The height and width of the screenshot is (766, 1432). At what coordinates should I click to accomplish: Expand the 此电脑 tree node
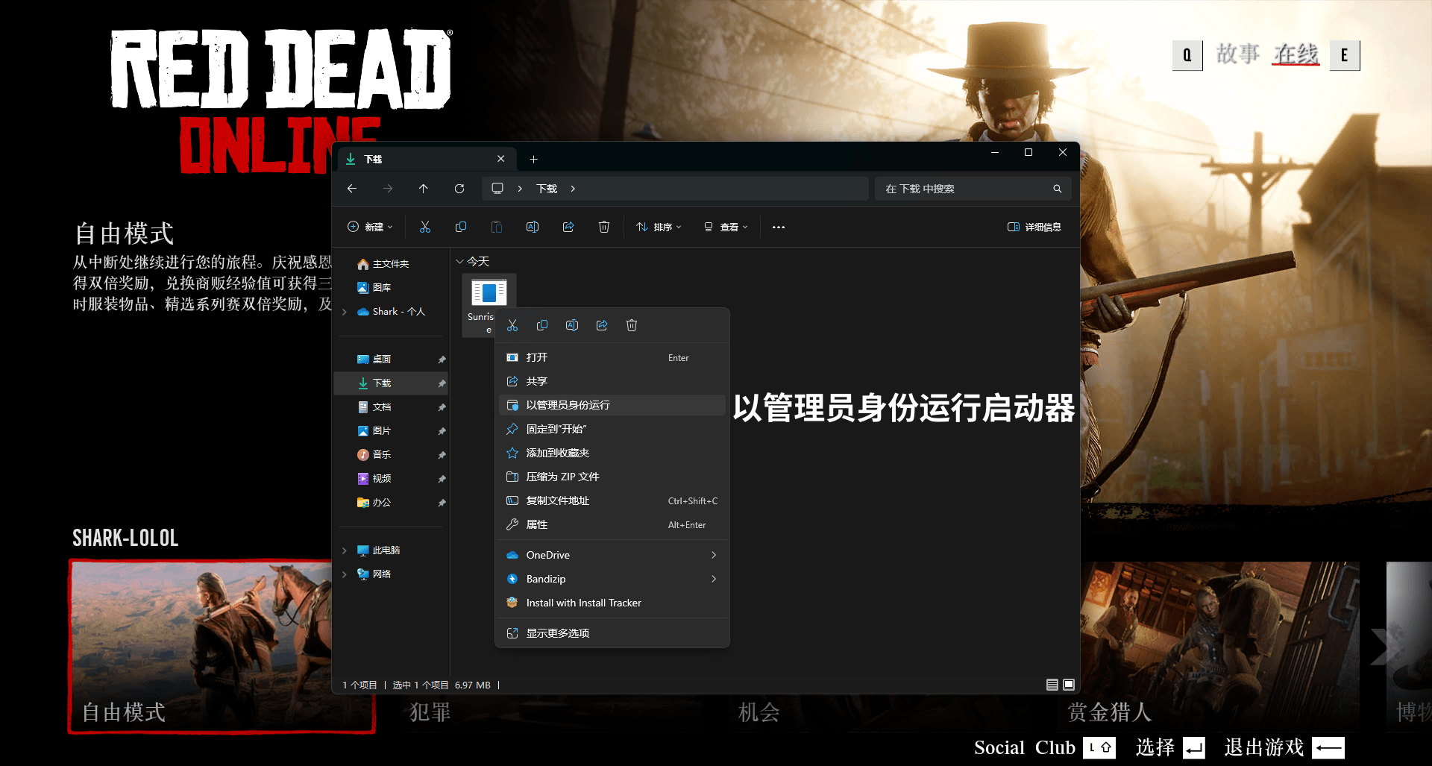(x=345, y=550)
